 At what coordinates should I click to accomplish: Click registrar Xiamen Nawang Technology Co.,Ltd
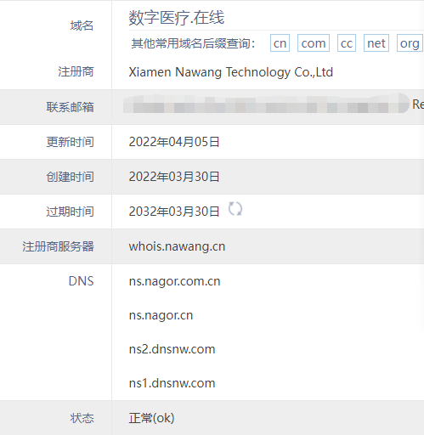[231, 72]
